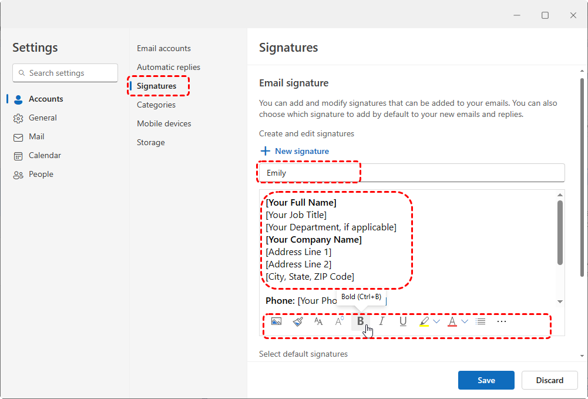Image resolution: width=588 pixels, height=399 pixels.
Task: Insert a picture into the signature
Action: [276, 321]
